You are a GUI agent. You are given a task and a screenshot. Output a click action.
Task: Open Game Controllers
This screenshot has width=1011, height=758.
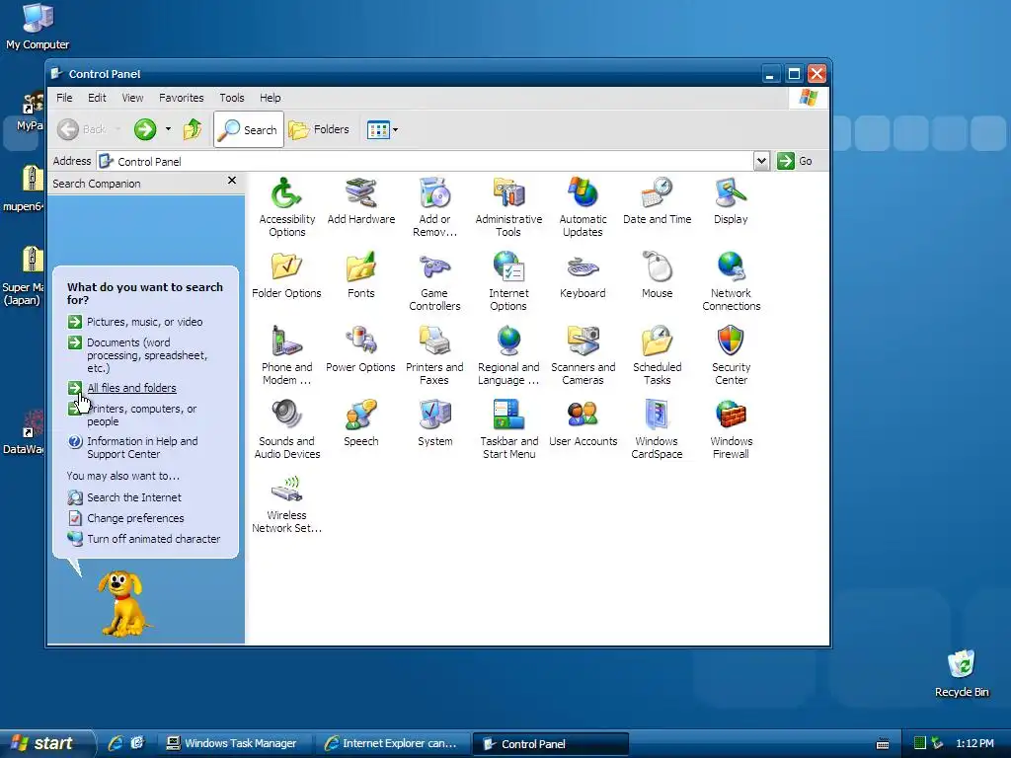tap(434, 281)
